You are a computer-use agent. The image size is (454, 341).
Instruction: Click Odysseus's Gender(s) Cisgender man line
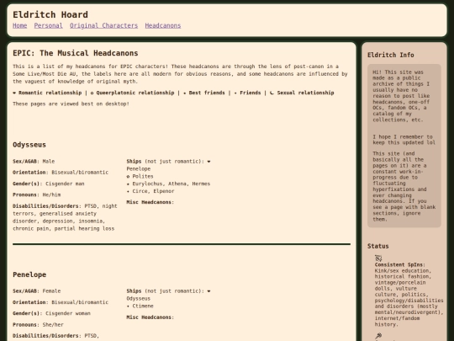49,184
